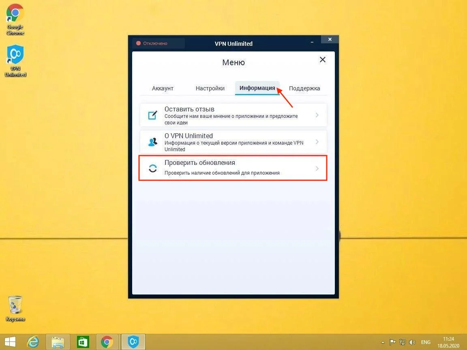The height and width of the screenshot is (350, 467).
Task: Expand the Оставить отзыв chevron arrow
Action: [x=317, y=115]
